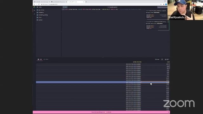Switch to the Grid results tab
Image resolution: width=203 pixels, height=114 pixels.
tap(40, 59)
